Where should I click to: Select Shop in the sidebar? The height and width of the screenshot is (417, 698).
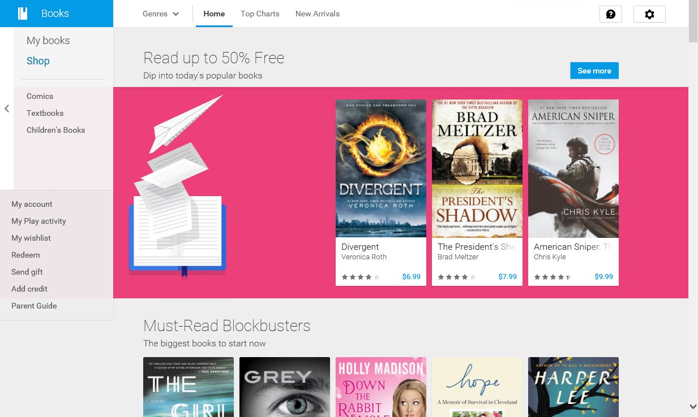tap(38, 61)
